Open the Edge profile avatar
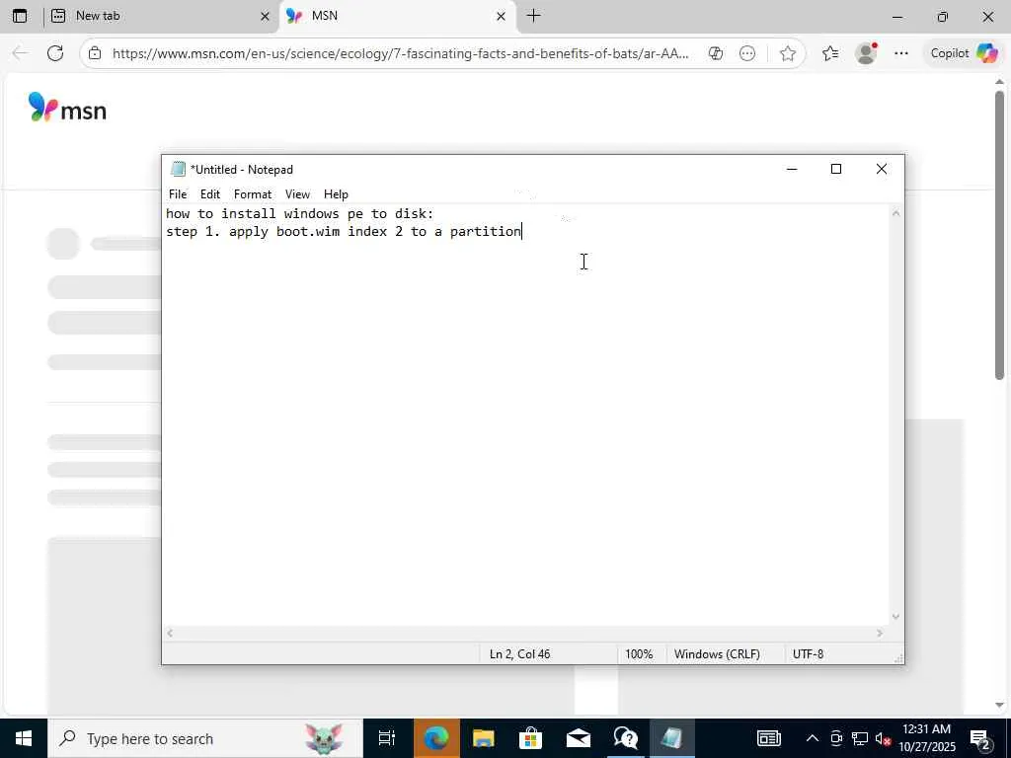Screen dimensions: 1011x758 point(866,53)
